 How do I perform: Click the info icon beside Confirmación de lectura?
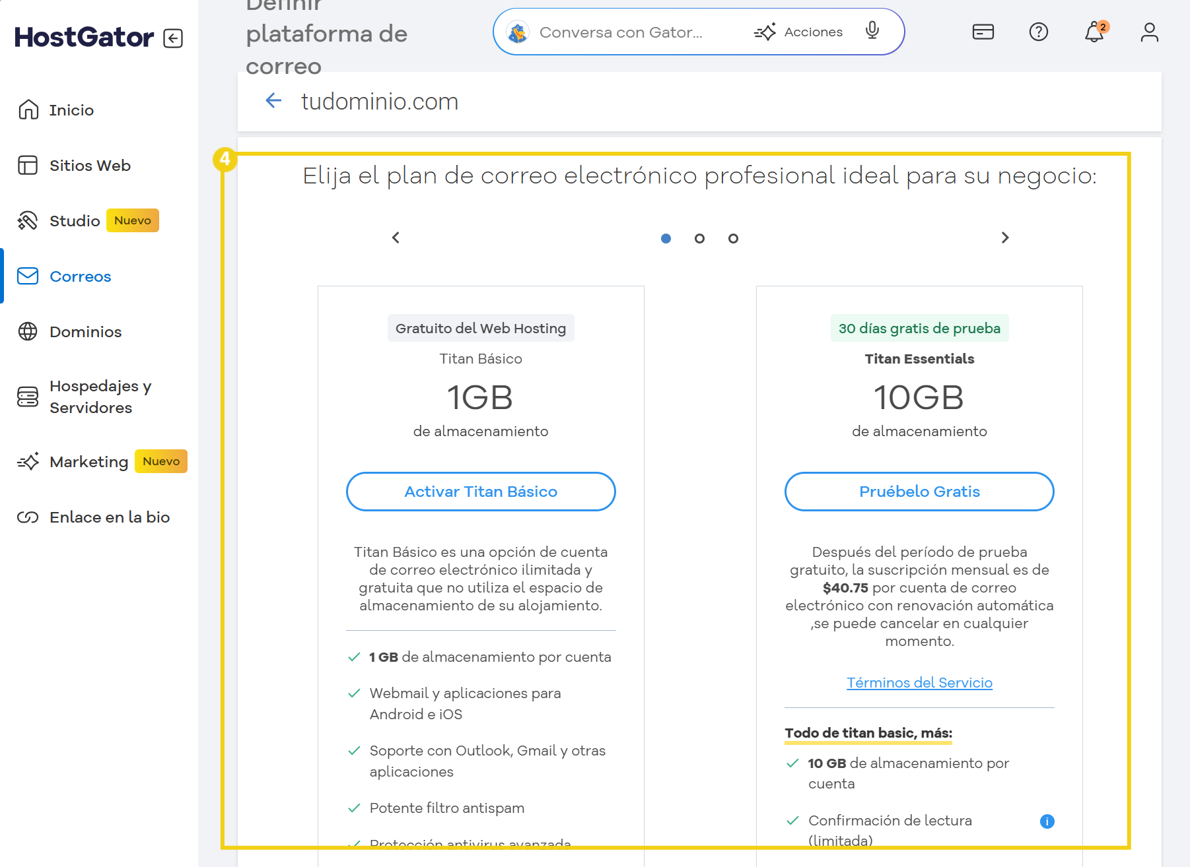1047,821
